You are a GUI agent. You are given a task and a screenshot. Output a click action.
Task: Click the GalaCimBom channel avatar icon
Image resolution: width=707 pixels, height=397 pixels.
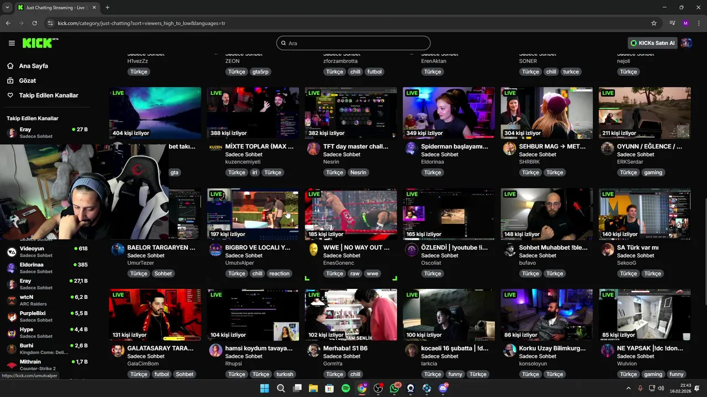pos(118,350)
